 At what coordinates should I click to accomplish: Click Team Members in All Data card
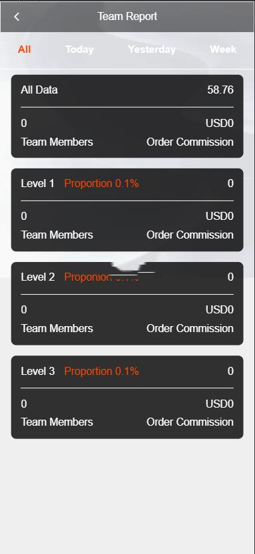tap(57, 142)
